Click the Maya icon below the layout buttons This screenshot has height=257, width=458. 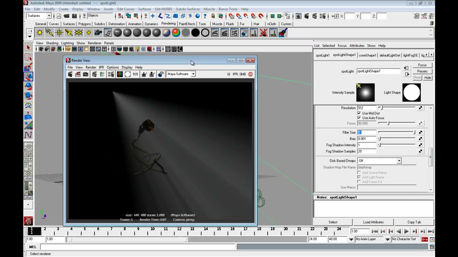(x=28, y=221)
